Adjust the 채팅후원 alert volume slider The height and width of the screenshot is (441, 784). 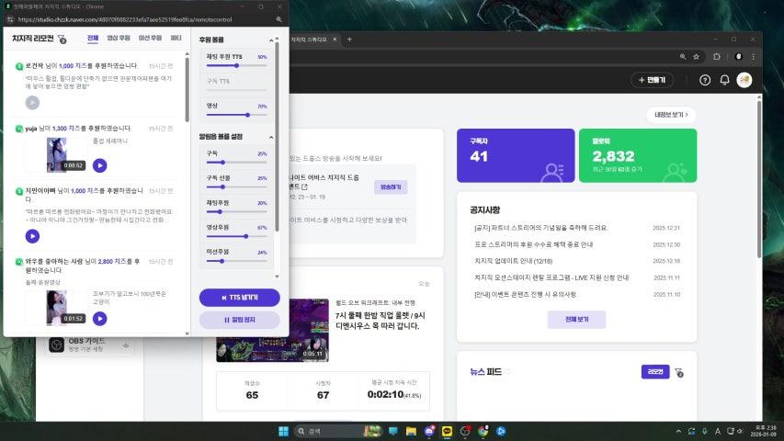click(236, 211)
